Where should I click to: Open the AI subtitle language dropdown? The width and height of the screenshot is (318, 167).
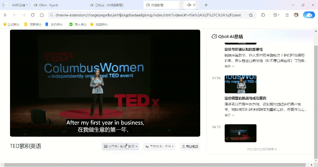coord(120,146)
